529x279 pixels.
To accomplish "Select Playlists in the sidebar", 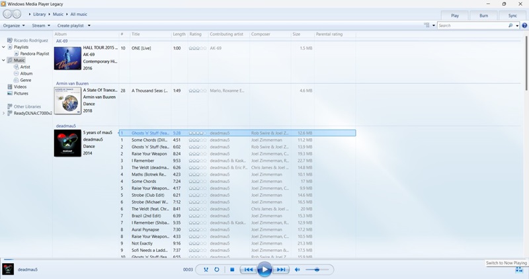I will pos(21,47).
